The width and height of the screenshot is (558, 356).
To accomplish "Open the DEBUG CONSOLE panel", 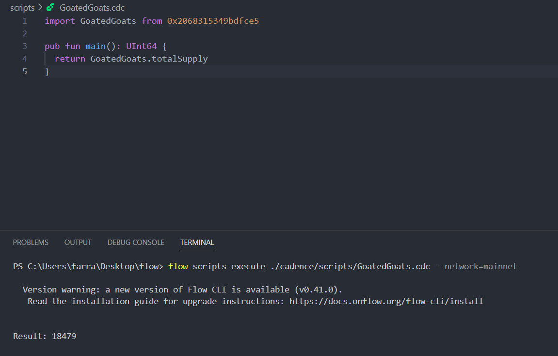I will 136,242.
